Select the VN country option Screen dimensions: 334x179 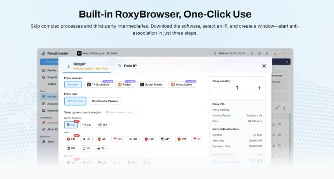click(182, 139)
